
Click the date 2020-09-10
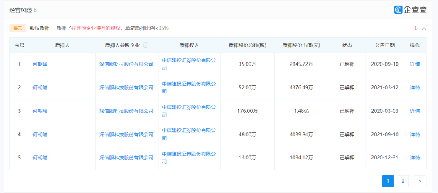tap(384, 64)
